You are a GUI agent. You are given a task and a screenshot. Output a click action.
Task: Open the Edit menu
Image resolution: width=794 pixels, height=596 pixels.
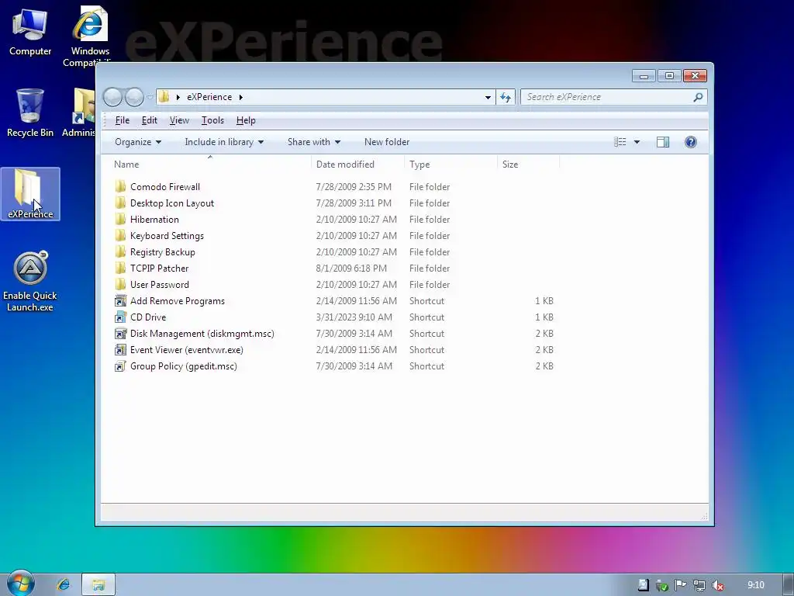pos(149,120)
